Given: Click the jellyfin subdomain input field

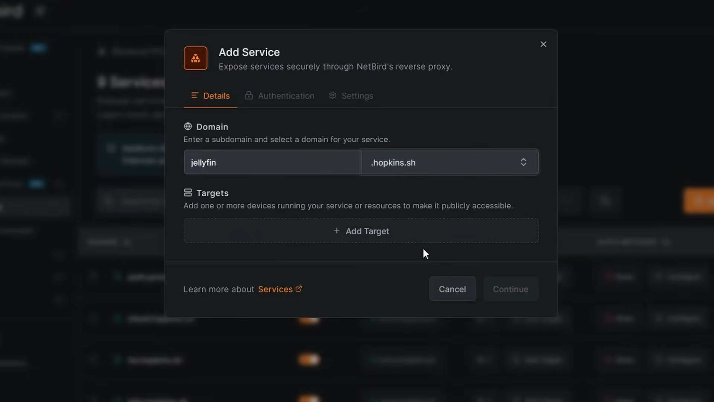Looking at the screenshot, I should (x=272, y=162).
